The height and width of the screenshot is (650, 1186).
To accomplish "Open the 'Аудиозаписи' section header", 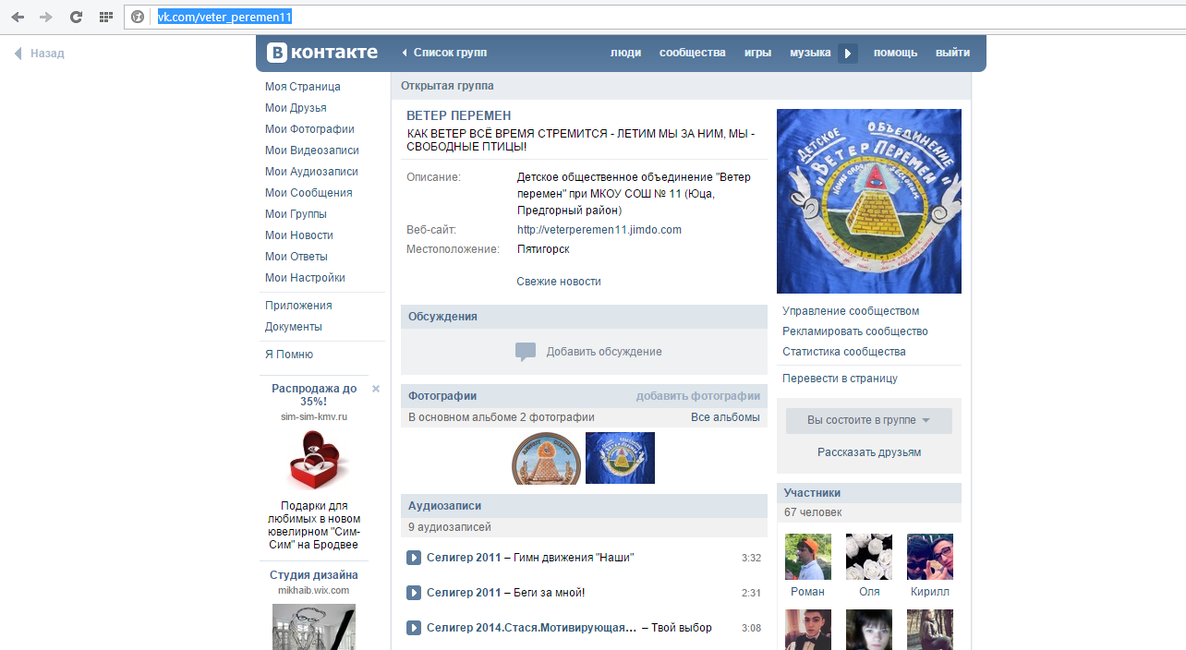I will point(584,506).
